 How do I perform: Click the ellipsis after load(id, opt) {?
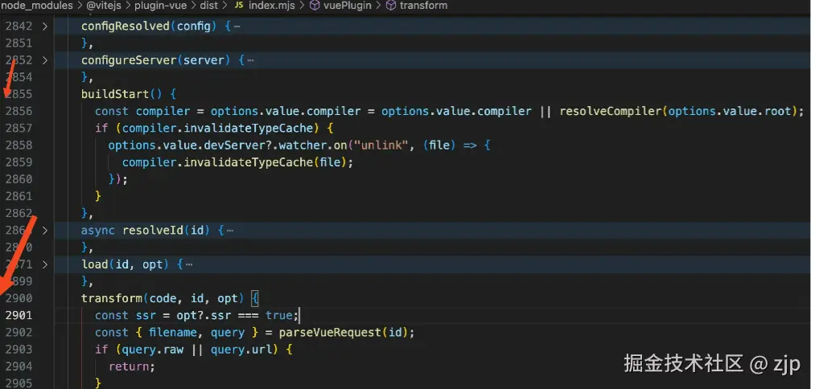pos(189,264)
